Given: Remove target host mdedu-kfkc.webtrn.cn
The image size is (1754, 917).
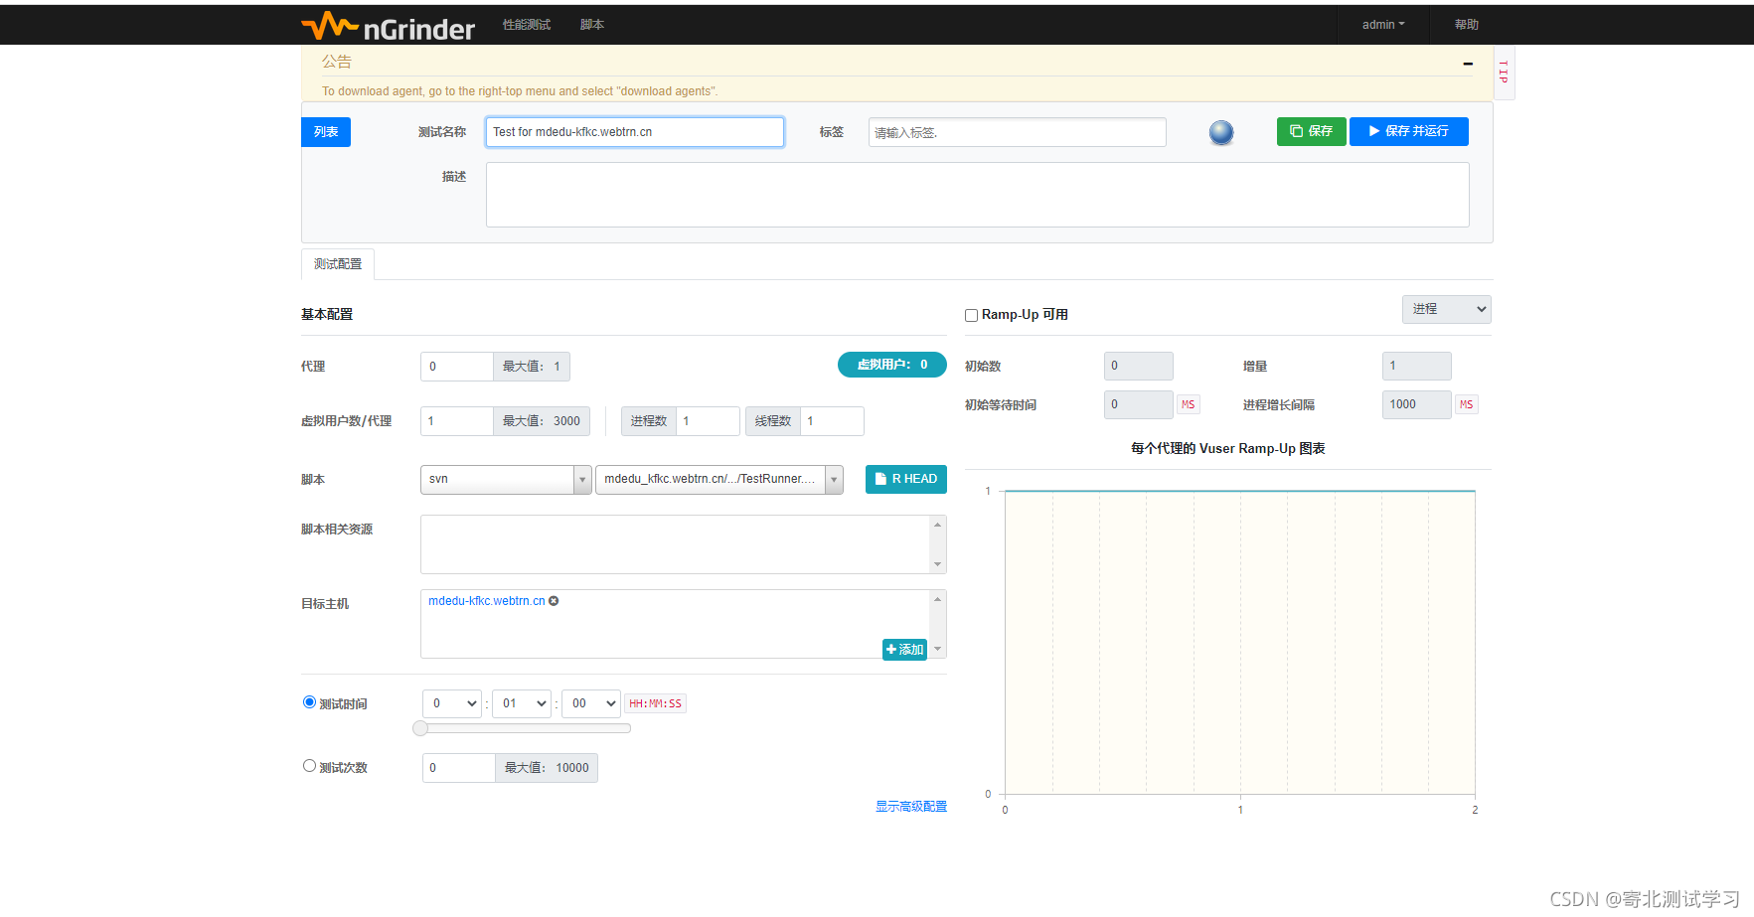Looking at the screenshot, I should coord(554,601).
